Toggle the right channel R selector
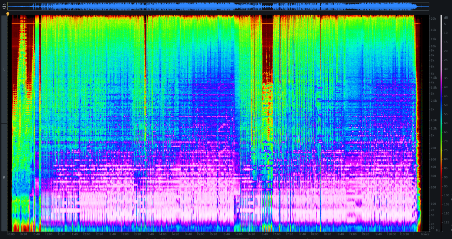 [4, 177]
